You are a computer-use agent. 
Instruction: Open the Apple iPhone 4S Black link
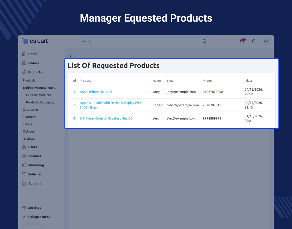tap(96, 92)
